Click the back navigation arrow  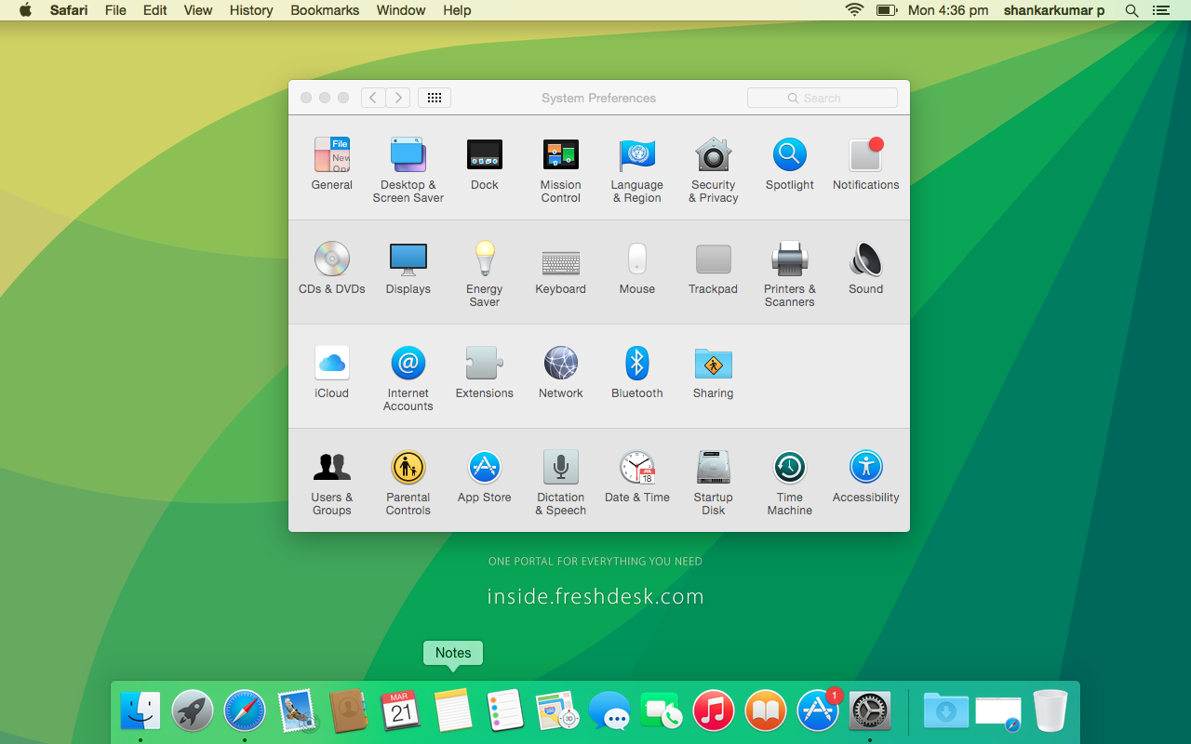(373, 98)
